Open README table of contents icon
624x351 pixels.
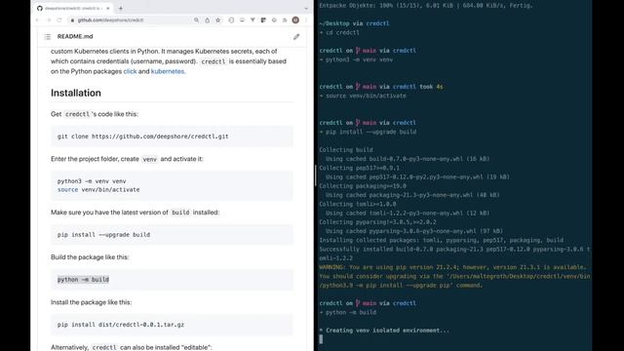click(x=48, y=37)
